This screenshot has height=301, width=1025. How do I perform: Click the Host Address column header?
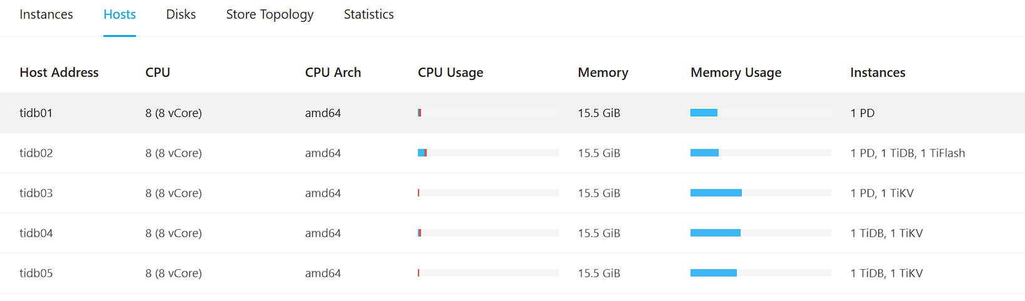pos(59,73)
